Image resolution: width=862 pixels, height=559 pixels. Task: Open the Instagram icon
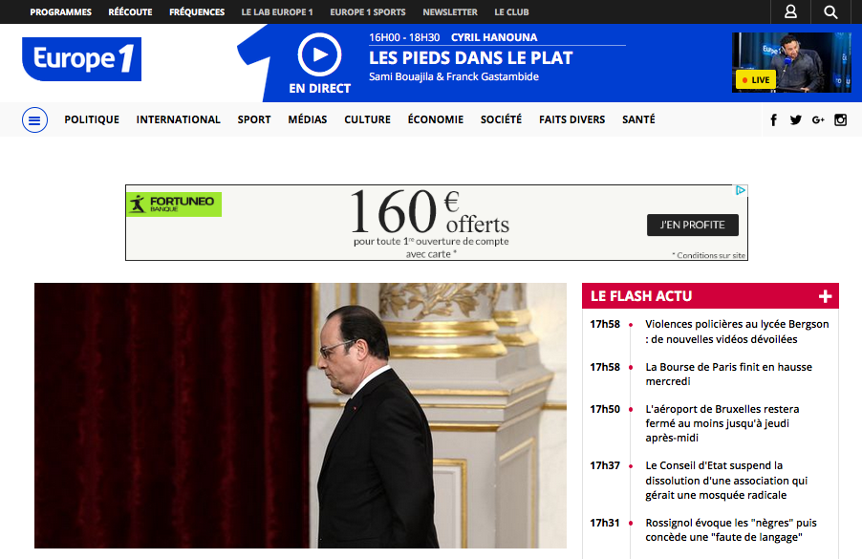click(x=841, y=119)
